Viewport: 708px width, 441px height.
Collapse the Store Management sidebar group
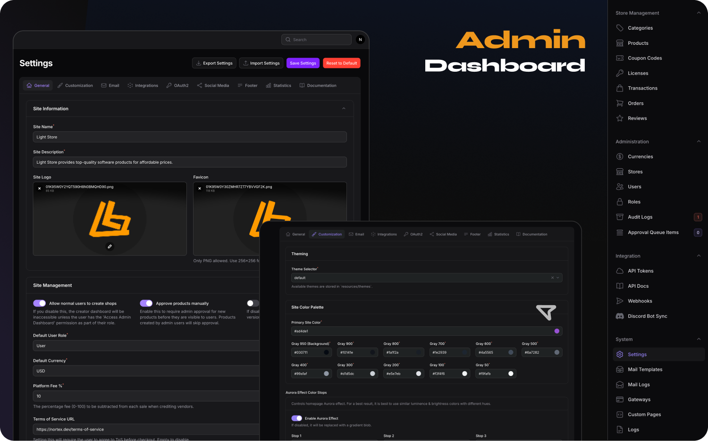click(x=699, y=13)
